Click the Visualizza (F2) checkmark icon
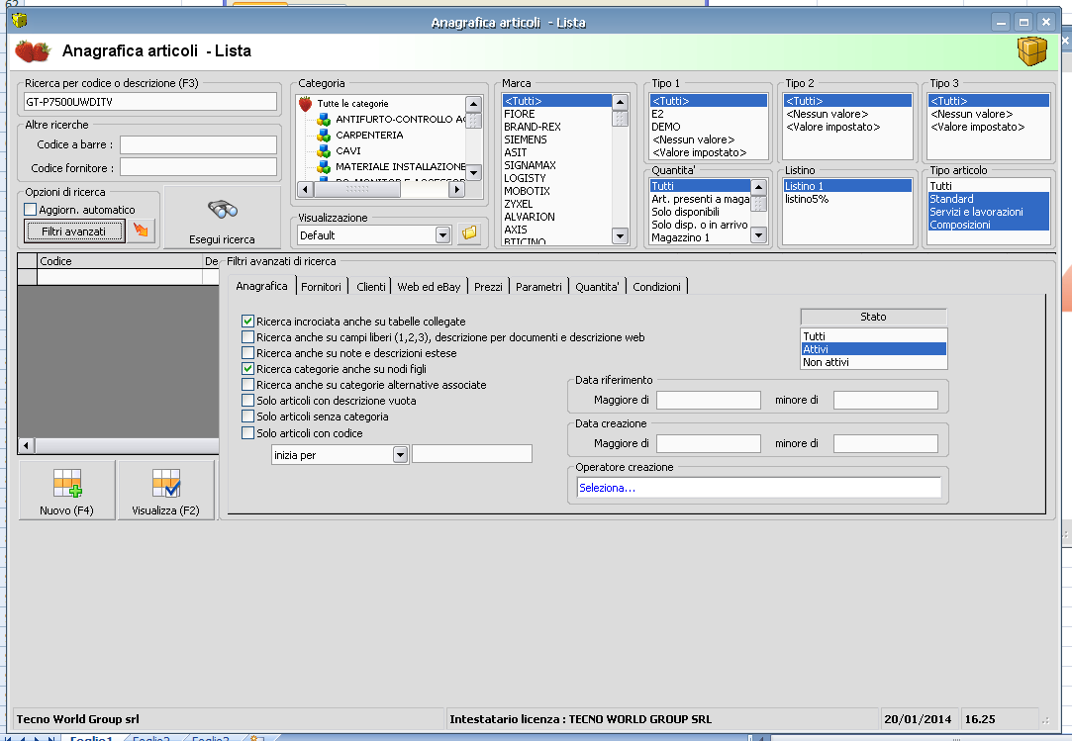The width and height of the screenshot is (1072, 741). [x=165, y=484]
